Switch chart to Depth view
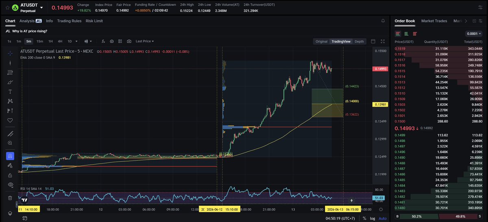Viewport: 488px width, 222px height. 359,41
